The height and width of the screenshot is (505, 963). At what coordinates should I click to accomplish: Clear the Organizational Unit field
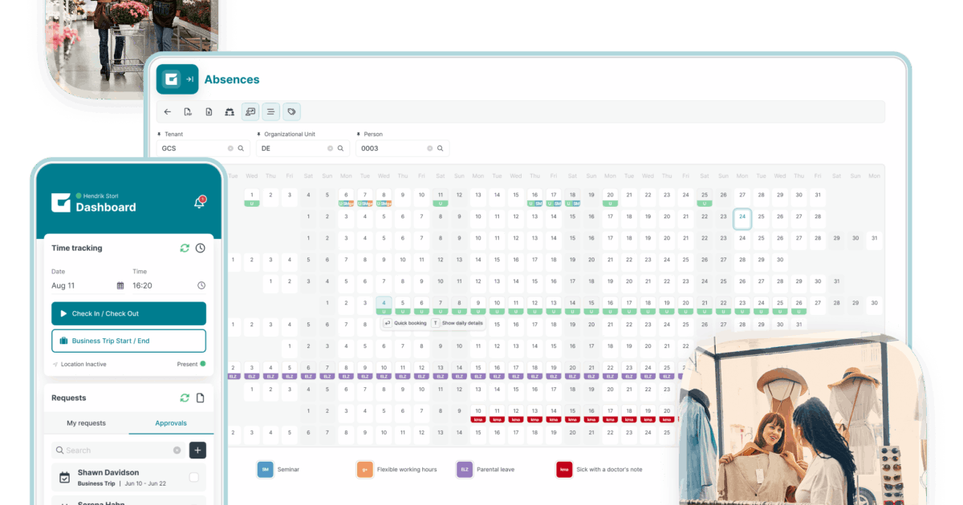point(330,148)
